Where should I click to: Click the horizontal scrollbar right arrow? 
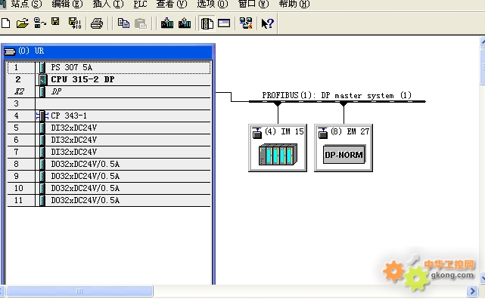pos(472,291)
